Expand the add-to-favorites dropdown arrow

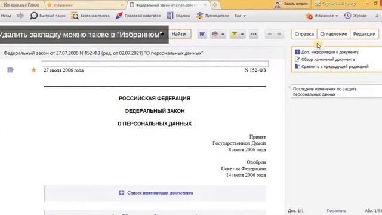click(x=242, y=35)
